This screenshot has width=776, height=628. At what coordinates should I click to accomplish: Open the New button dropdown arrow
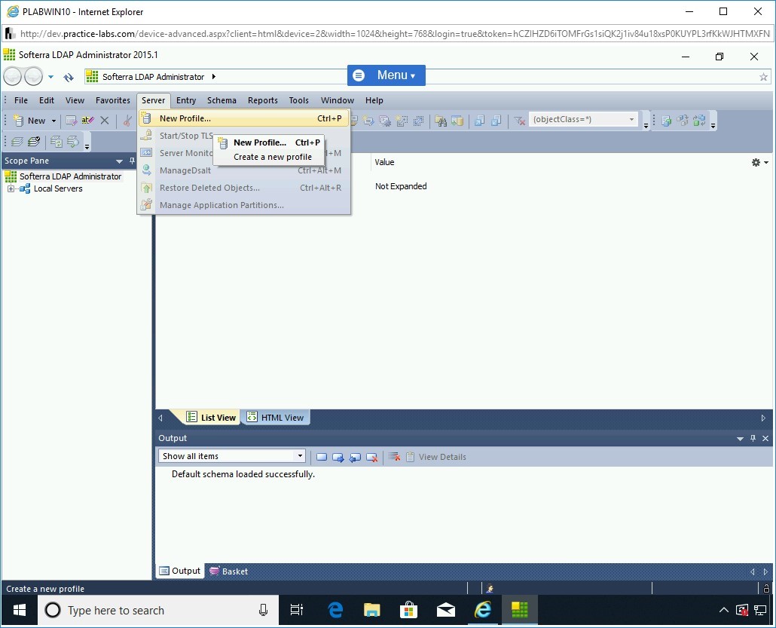(53, 121)
